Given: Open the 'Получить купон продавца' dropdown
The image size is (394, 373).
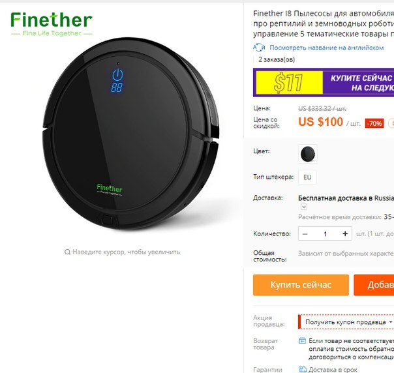Looking at the screenshot, I should click(x=346, y=321).
